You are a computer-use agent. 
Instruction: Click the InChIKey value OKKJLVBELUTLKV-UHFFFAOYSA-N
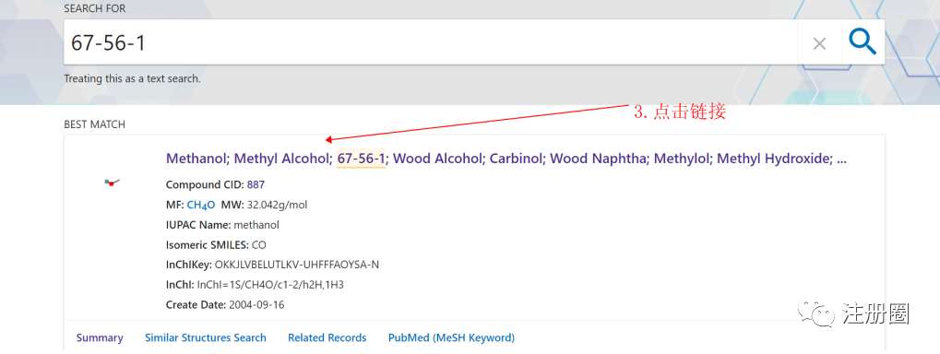click(x=297, y=265)
